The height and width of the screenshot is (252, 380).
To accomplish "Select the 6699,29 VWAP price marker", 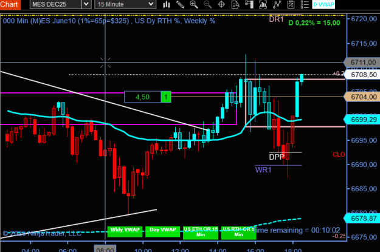I will (x=362, y=120).
